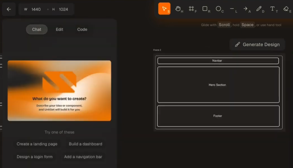The width and height of the screenshot is (293, 168).
Task: Open the Edit tab
Action: click(x=59, y=29)
